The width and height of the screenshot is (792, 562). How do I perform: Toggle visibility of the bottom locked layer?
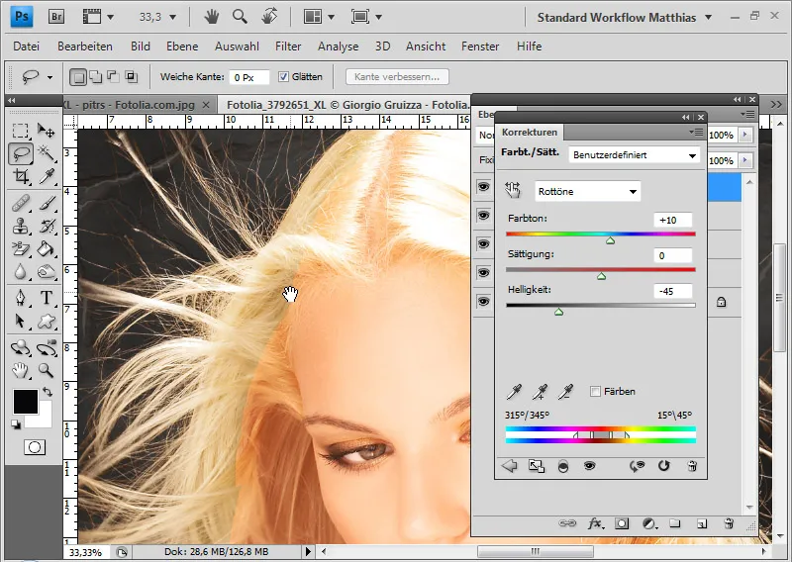tap(483, 302)
